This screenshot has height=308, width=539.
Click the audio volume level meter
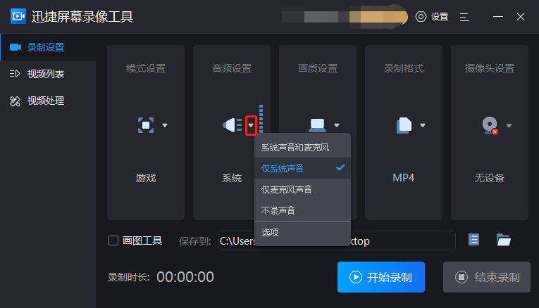pos(261,120)
